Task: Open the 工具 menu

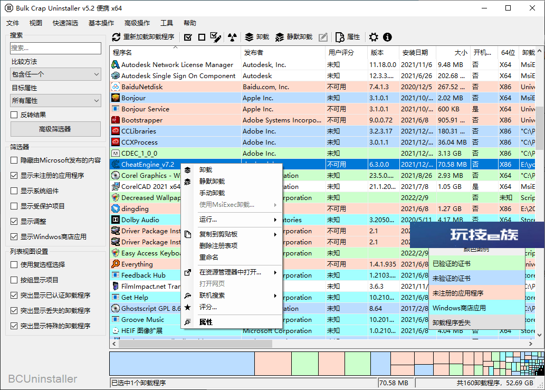Action: pos(167,23)
